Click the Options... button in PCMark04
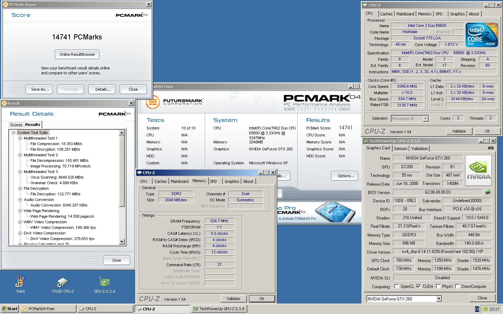This screenshot has height=314, width=503. click(345, 176)
